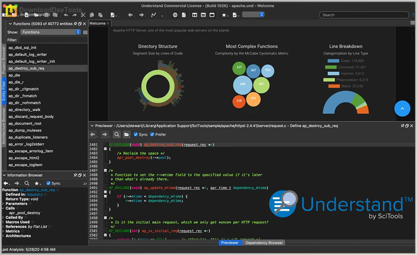
Task: Click the Information Browser back arrow
Action: [x=6, y=183]
